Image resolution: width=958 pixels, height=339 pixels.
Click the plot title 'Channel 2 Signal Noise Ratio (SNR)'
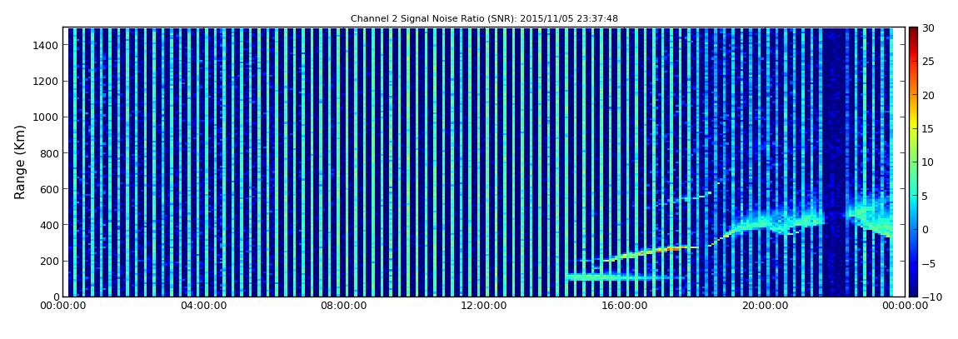(x=484, y=19)
